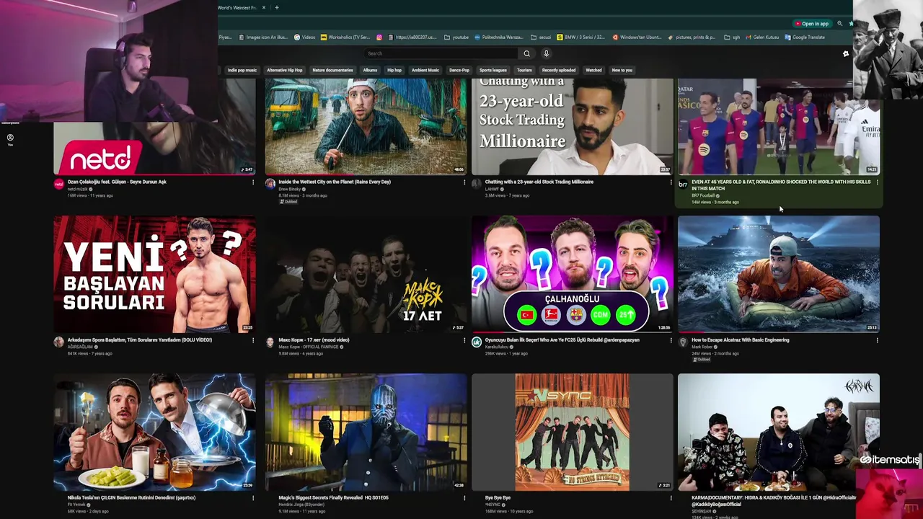Select the Tourism filter chip

[x=524, y=70]
